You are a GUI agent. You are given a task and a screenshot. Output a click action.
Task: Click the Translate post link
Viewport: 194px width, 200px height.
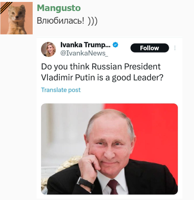(x=61, y=90)
